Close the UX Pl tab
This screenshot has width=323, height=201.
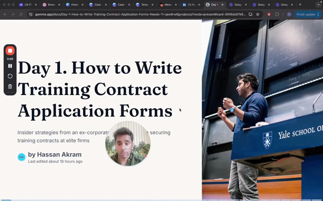(x=36, y=4)
